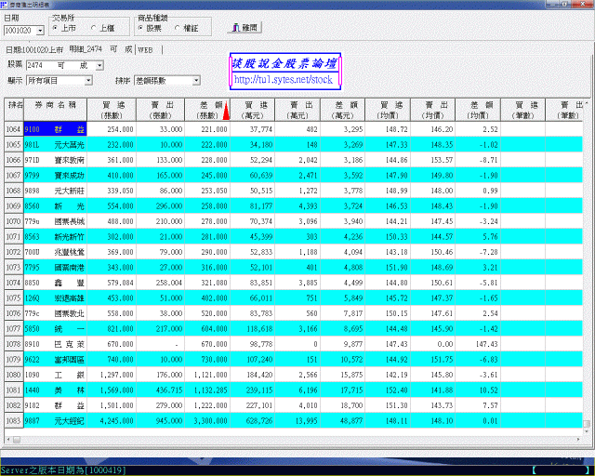Click the 147.43 average price difference cell
Viewport: 595px width, 476px height.
pos(478,344)
